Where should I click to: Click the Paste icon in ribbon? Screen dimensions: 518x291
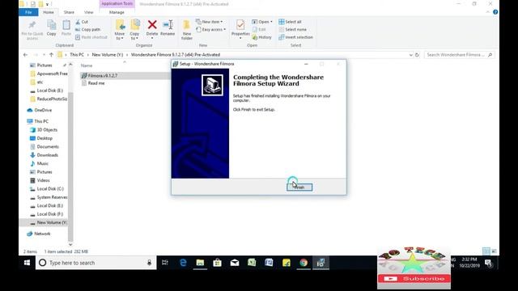point(66,25)
